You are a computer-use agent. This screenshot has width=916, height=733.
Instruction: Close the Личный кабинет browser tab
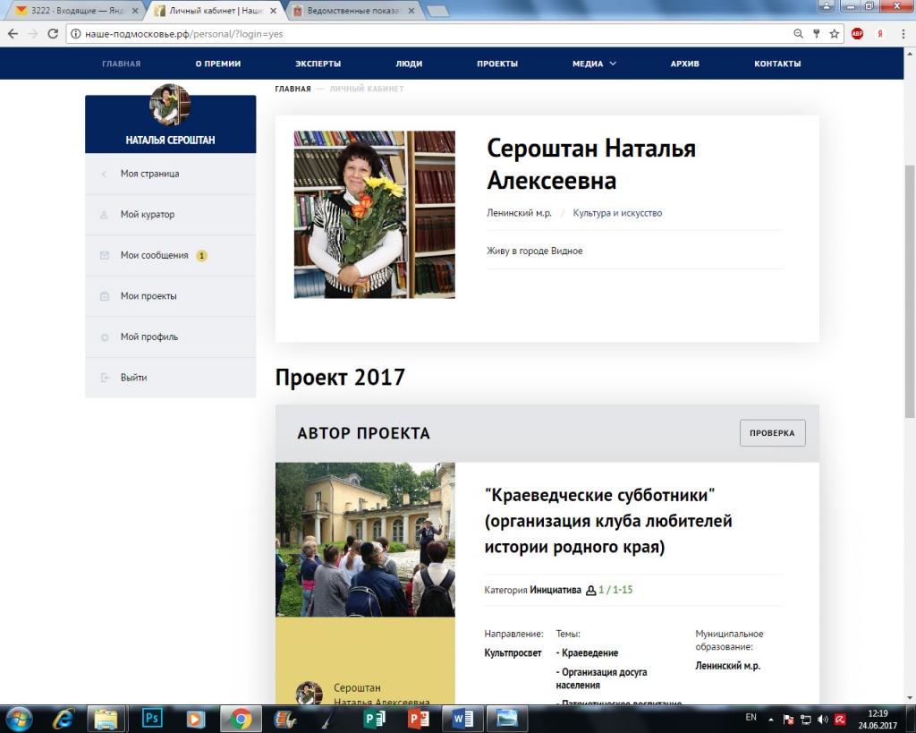pyautogui.click(x=273, y=11)
